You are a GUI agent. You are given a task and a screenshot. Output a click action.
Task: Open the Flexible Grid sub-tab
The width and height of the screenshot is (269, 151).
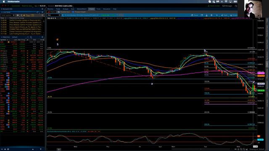coord(63,12)
